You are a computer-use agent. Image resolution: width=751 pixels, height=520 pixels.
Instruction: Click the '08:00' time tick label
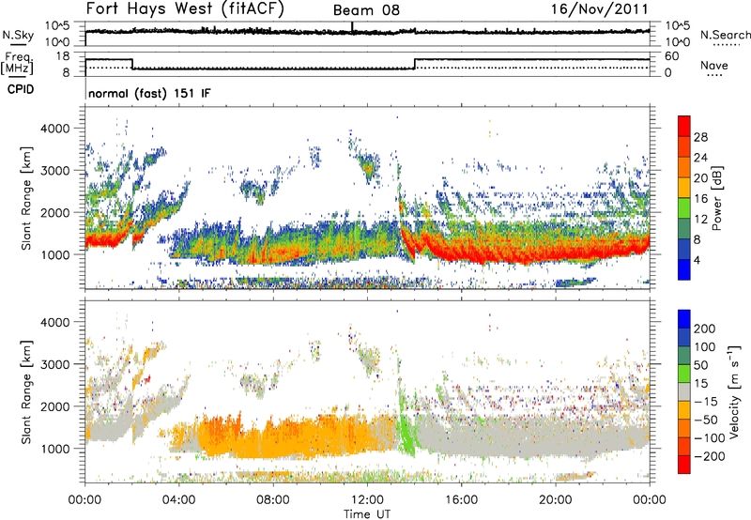tap(273, 500)
